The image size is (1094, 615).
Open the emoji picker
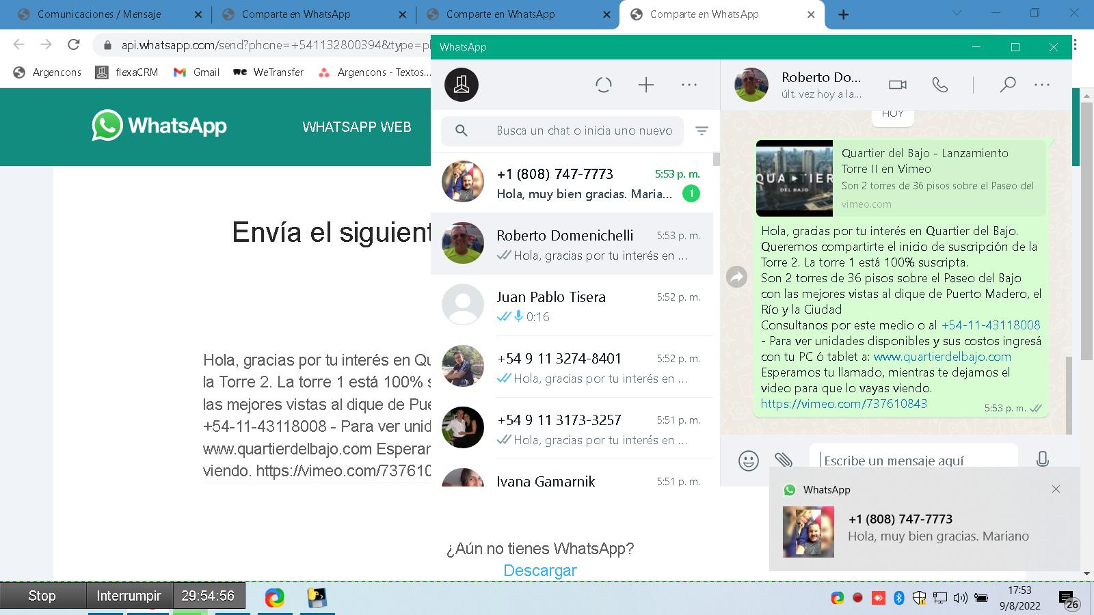pos(749,461)
